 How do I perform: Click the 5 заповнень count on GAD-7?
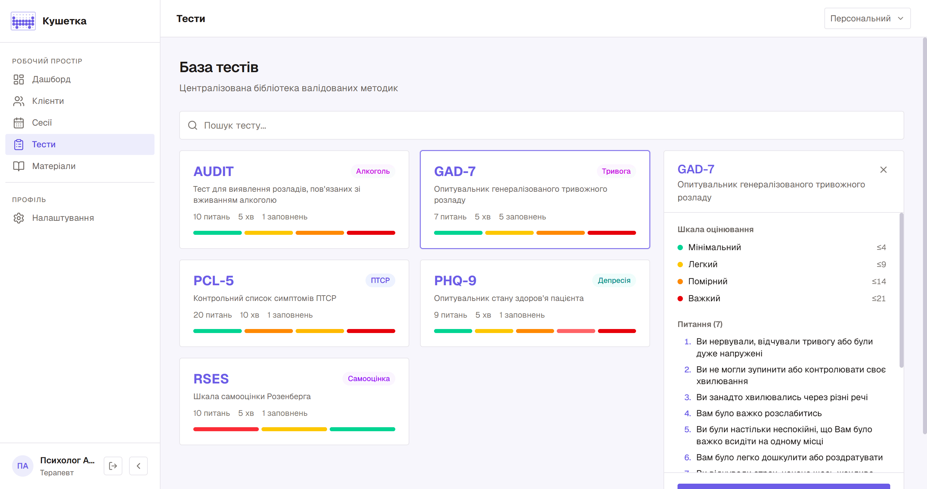(522, 217)
